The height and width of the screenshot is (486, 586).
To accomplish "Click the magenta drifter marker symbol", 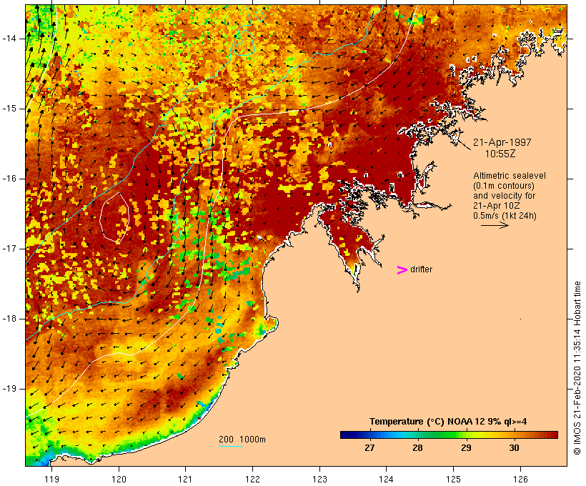I will pos(402,270).
